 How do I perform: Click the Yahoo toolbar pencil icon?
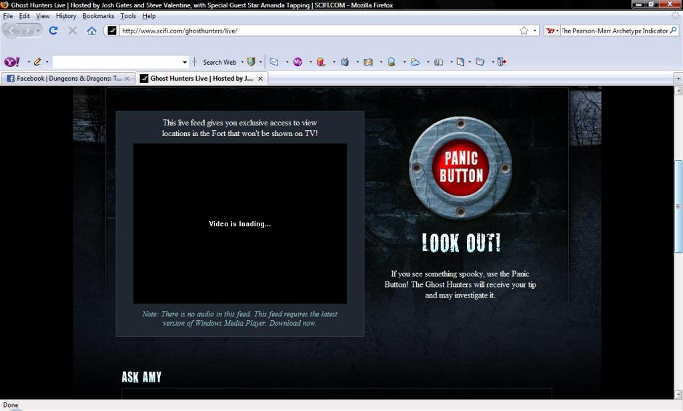point(37,62)
